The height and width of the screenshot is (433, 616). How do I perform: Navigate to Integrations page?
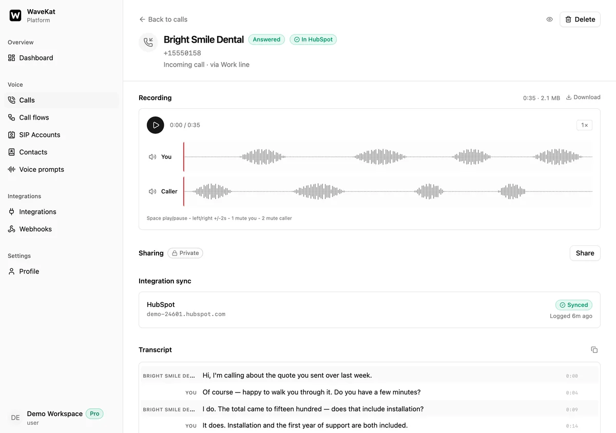pos(61,212)
